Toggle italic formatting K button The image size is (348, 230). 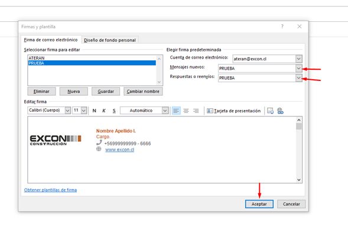click(x=104, y=111)
